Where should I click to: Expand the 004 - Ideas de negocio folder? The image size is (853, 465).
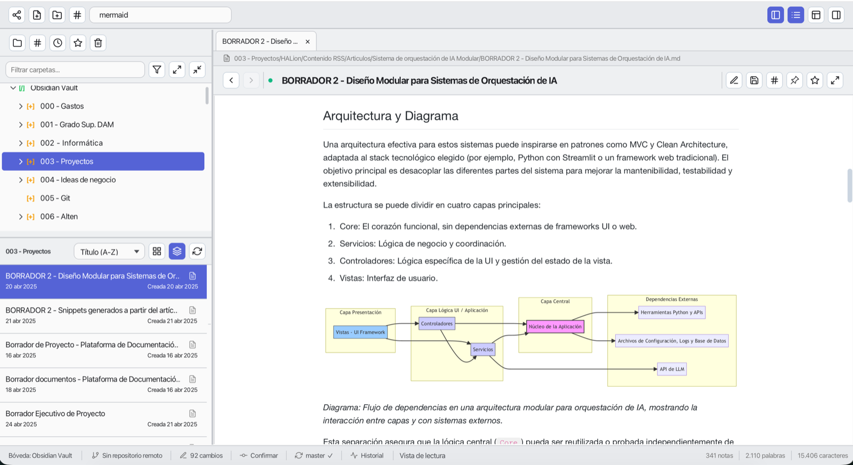pyautogui.click(x=21, y=180)
